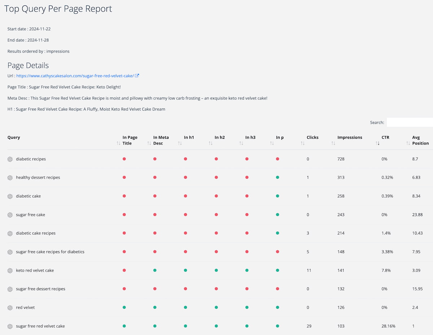Viewport: 433px width, 335px height.
Task: Click the 'diabetic cake' query text
Action: click(29, 196)
